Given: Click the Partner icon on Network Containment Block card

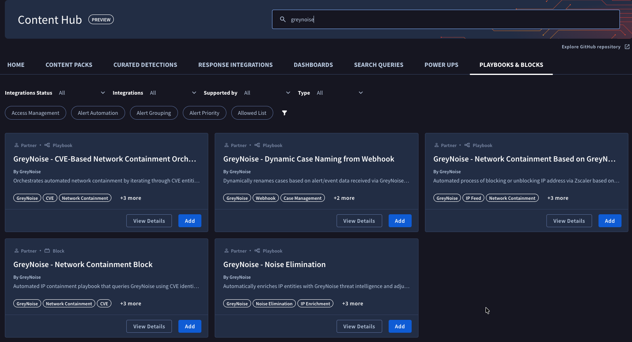Looking at the screenshot, I should coord(17,251).
